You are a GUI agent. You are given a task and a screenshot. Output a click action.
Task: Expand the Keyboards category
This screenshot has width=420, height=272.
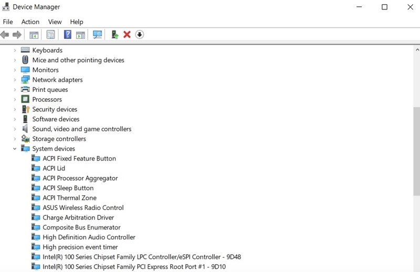click(x=15, y=50)
